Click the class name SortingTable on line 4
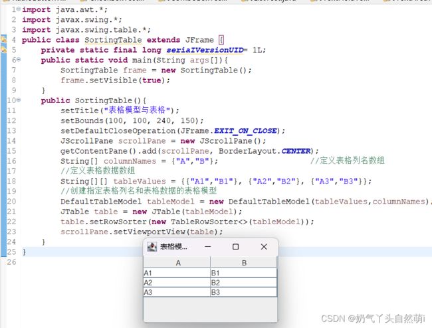432x328 pixels. coord(113,40)
